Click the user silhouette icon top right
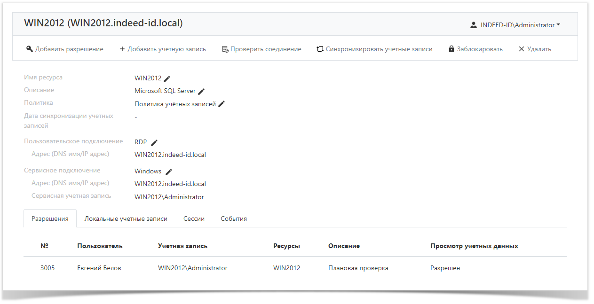The width and height of the screenshot is (594, 304). tap(473, 25)
